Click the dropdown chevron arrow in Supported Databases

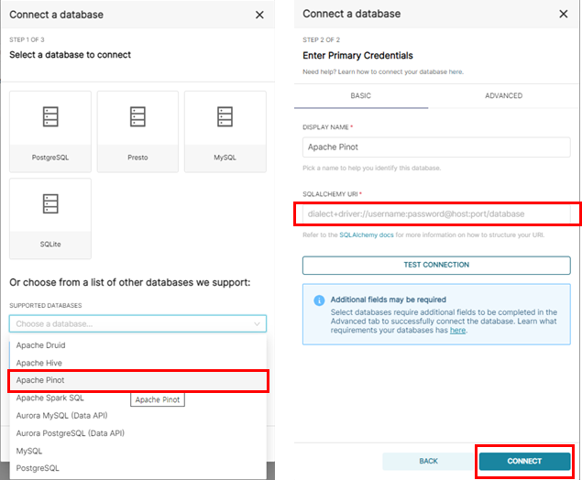point(257,324)
